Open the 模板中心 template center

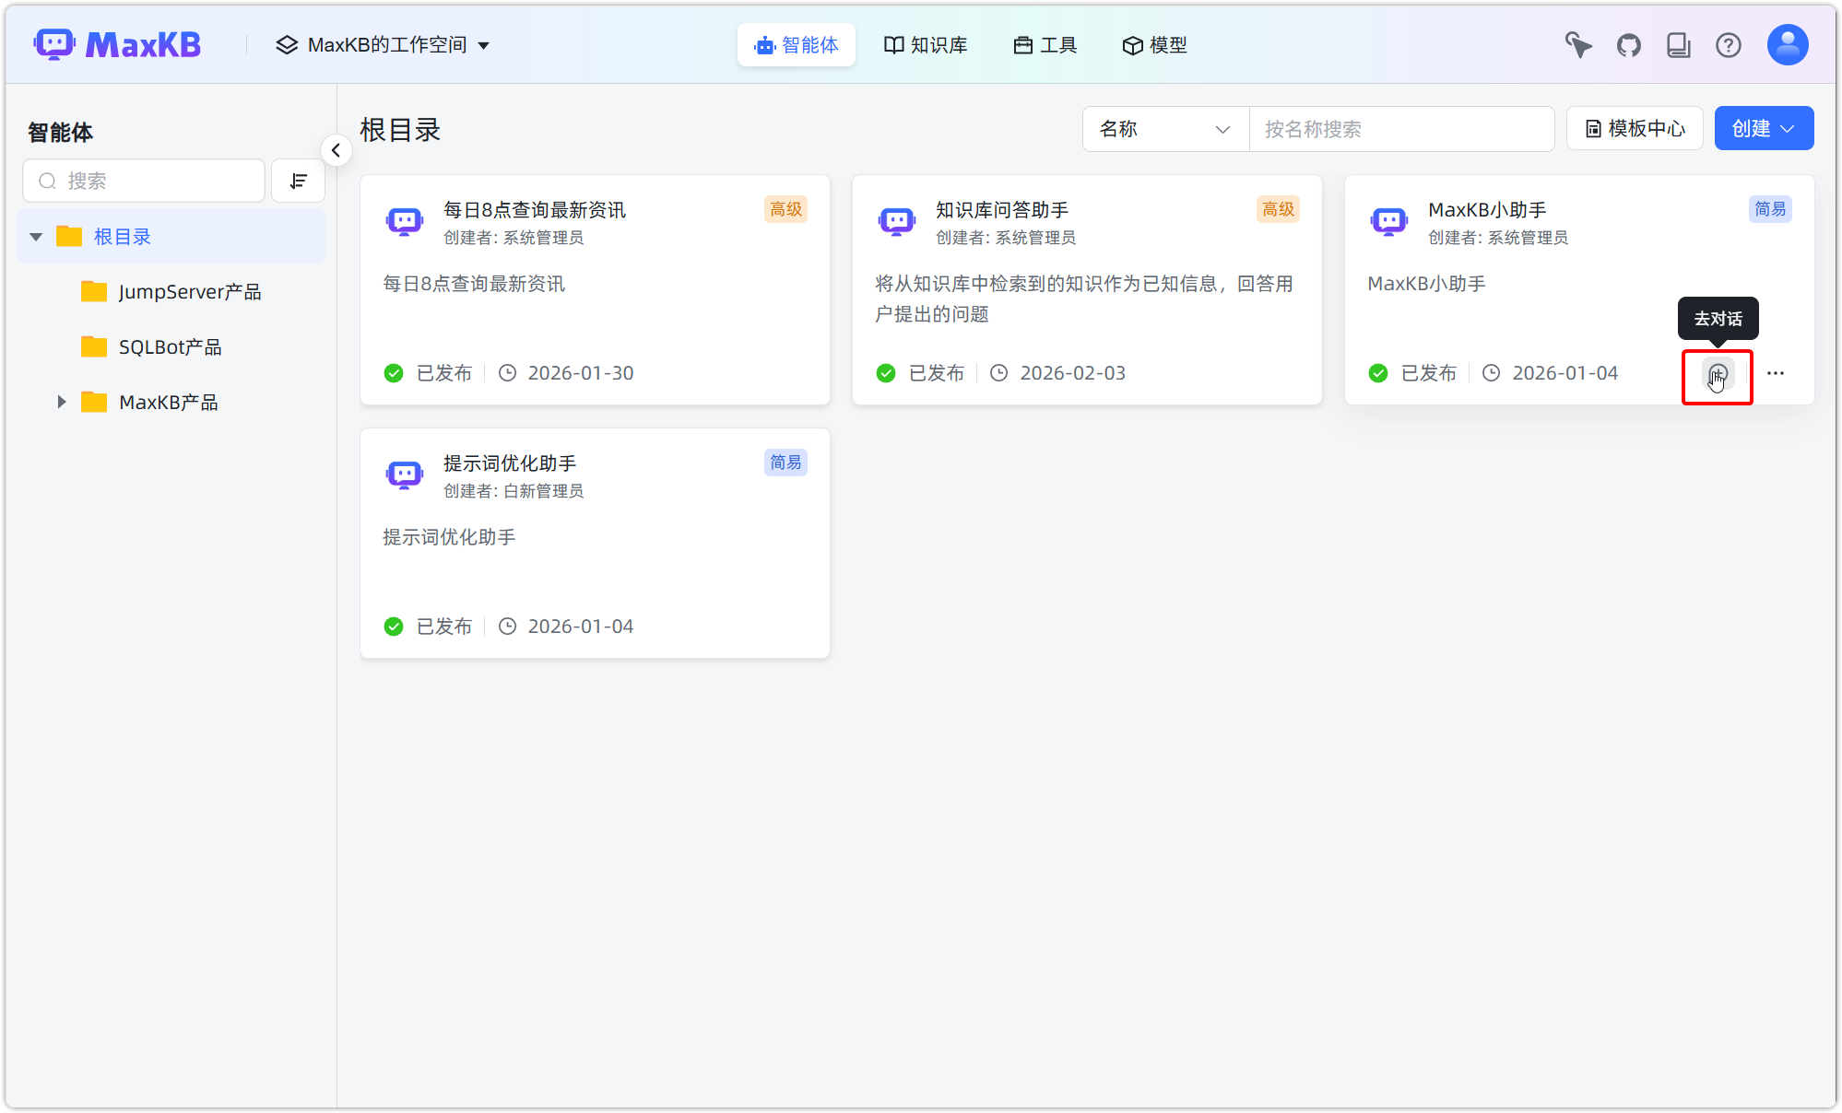pos(1634,128)
